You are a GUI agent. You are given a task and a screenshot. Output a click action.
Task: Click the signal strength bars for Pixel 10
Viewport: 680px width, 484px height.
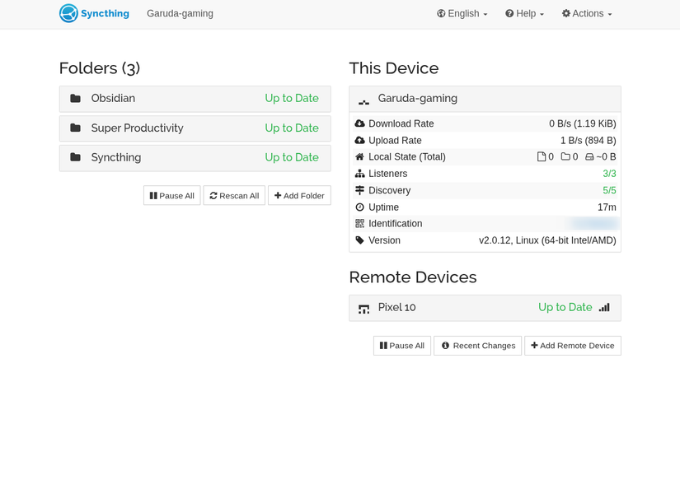click(605, 306)
